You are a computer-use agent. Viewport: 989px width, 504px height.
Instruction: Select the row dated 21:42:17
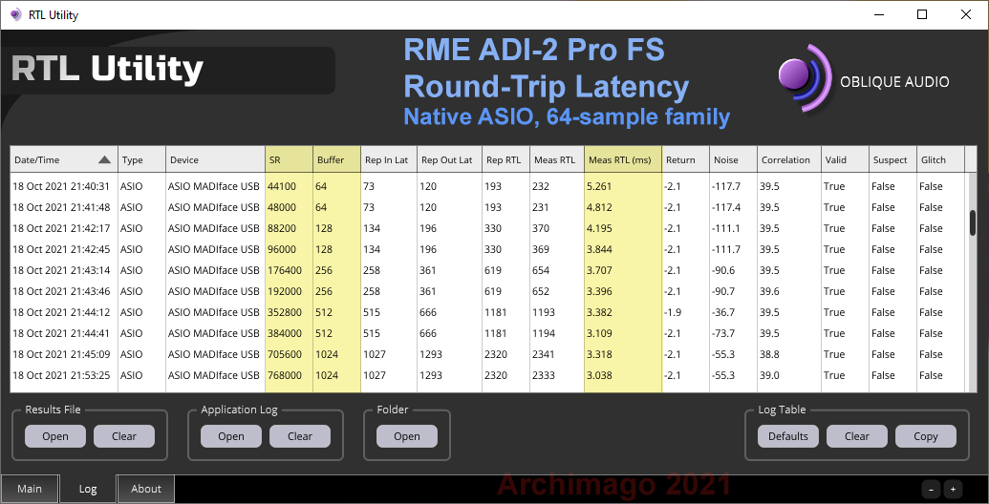(x=487, y=228)
